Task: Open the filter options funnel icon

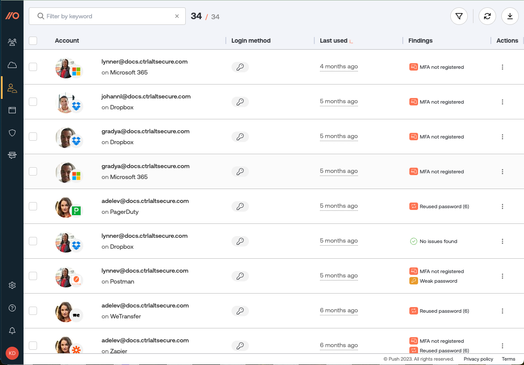Action: tap(459, 16)
